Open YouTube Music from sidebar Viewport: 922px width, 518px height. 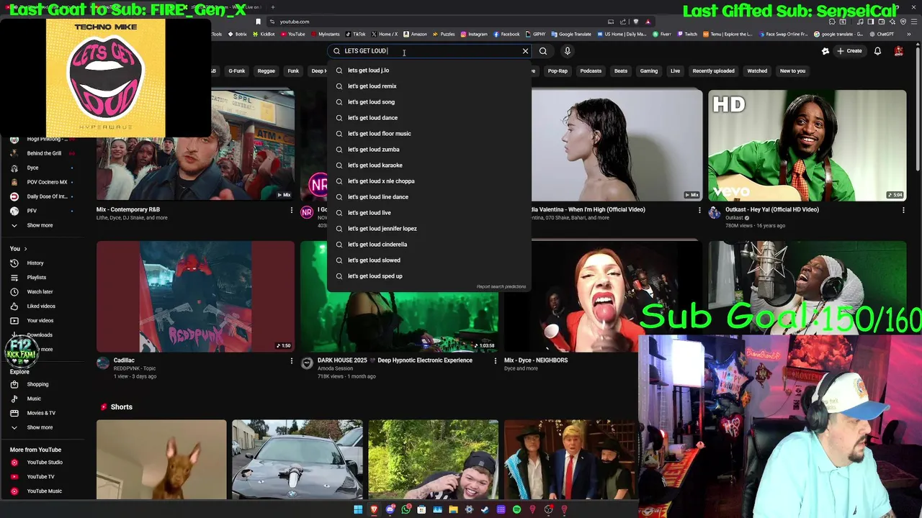point(44,491)
